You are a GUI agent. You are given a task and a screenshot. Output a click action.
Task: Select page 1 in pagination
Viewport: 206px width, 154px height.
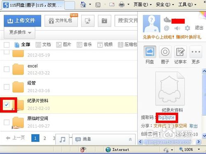pyautogui.click(x=35, y=138)
